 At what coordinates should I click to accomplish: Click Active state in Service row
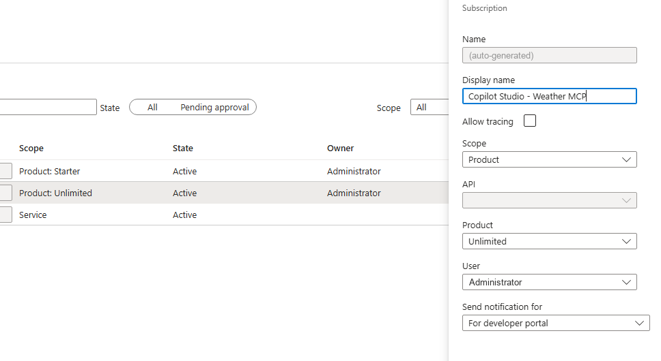coord(184,215)
